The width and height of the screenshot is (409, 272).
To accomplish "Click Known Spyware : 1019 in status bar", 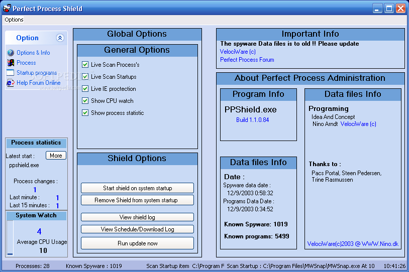I will (94, 266).
